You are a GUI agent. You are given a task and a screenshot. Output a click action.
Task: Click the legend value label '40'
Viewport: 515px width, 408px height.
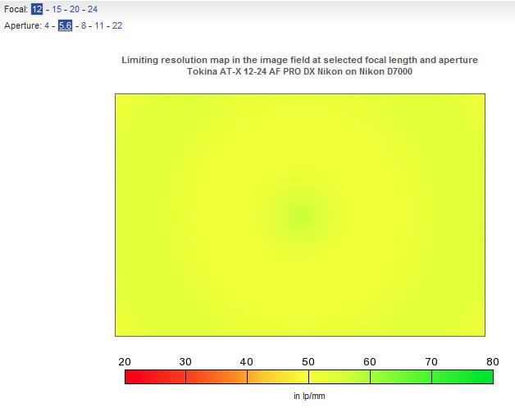(x=247, y=362)
